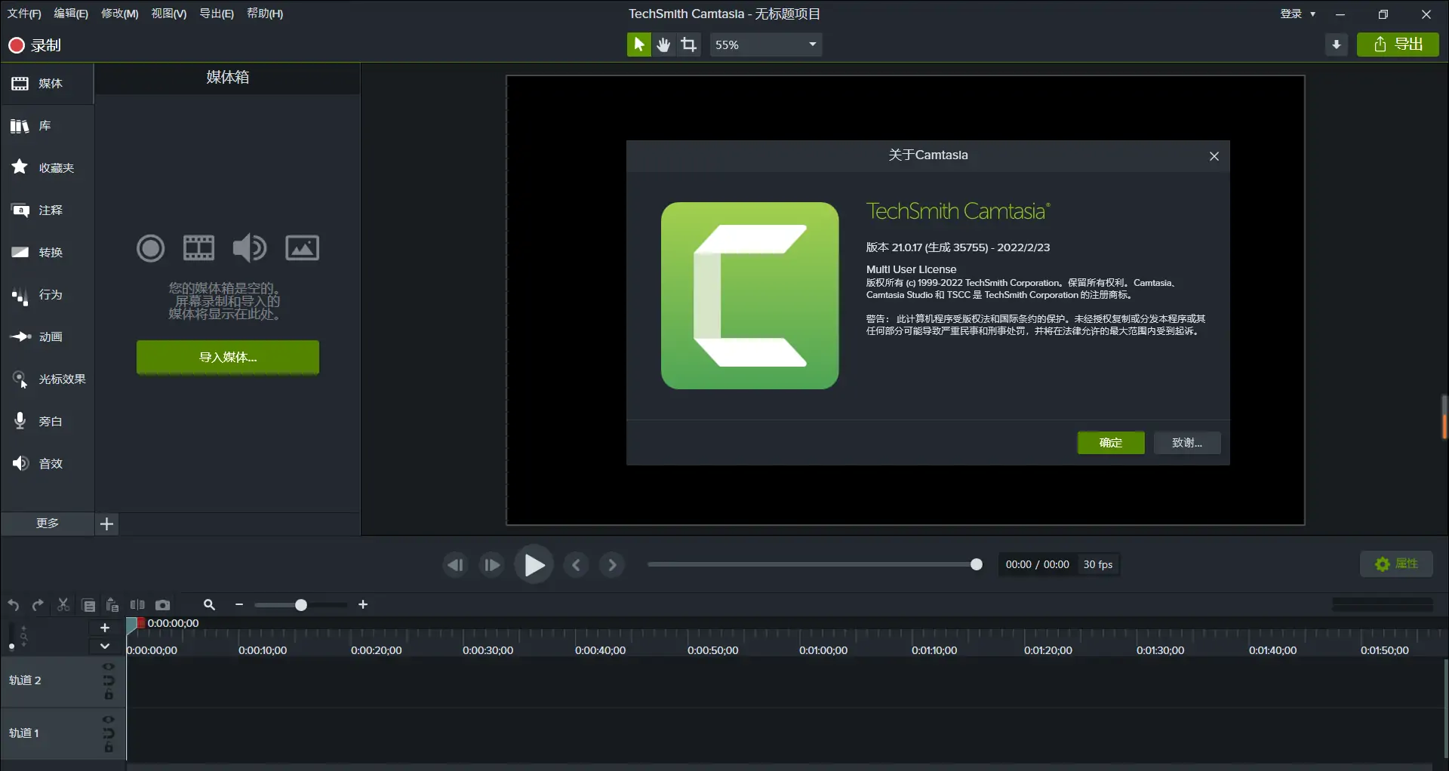Open the 属性 Properties panel
The height and width of the screenshot is (771, 1449).
point(1396,564)
